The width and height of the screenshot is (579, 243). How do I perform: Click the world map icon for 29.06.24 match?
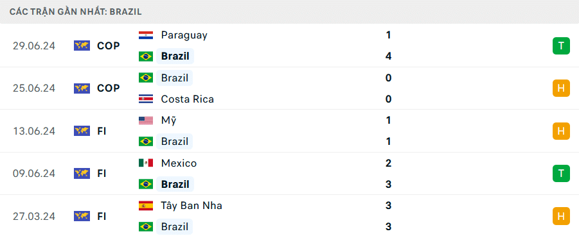[82, 46]
